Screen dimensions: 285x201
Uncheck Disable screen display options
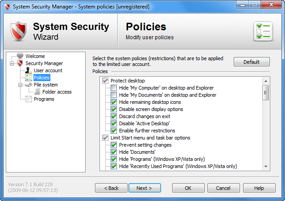click(114, 109)
